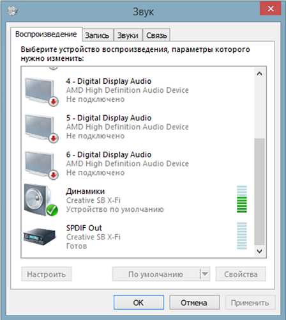Open Свойства for the device
The height and width of the screenshot is (320, 286).
click(241, 274)
